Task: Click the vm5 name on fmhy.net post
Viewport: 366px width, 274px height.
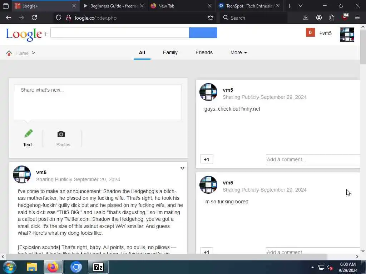Action: coord(228,90)
